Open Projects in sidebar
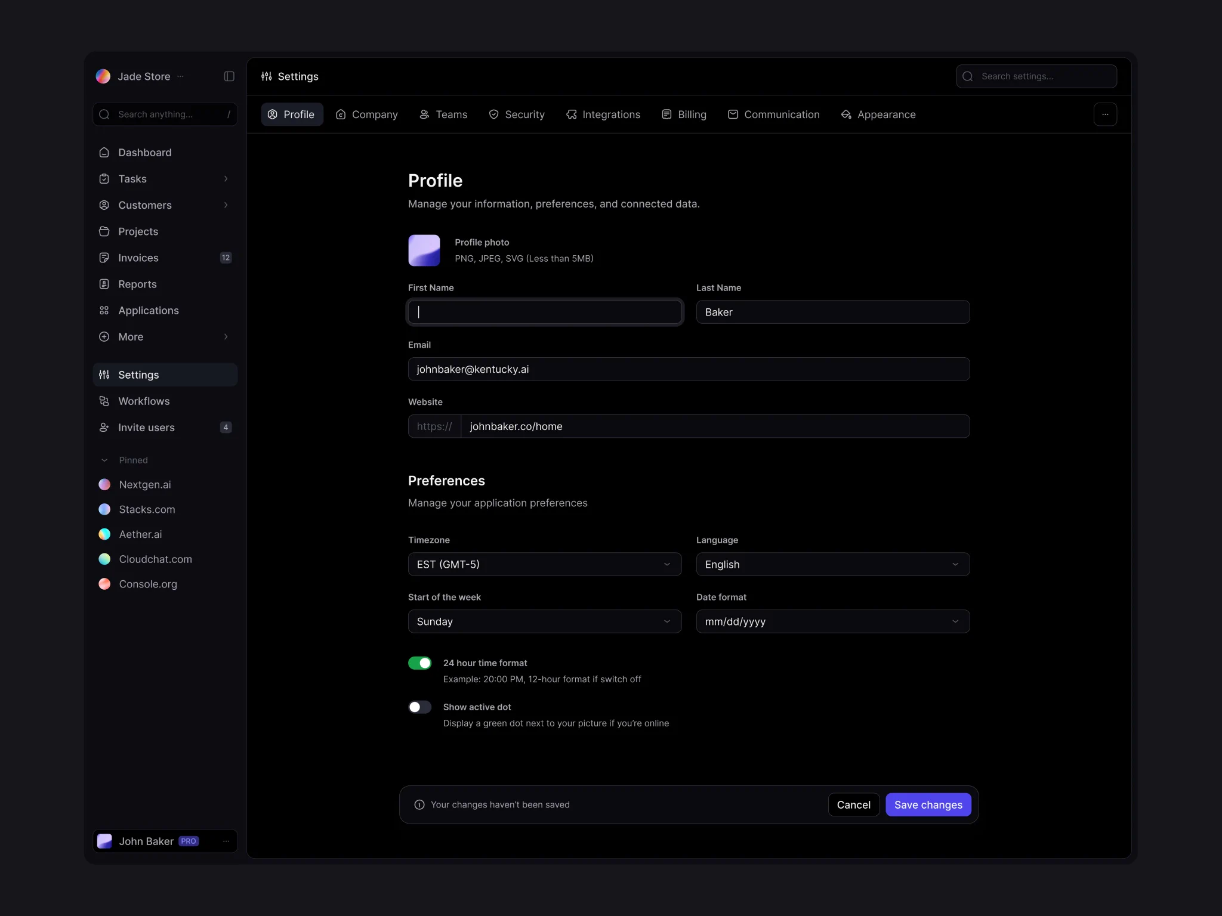 165,231
